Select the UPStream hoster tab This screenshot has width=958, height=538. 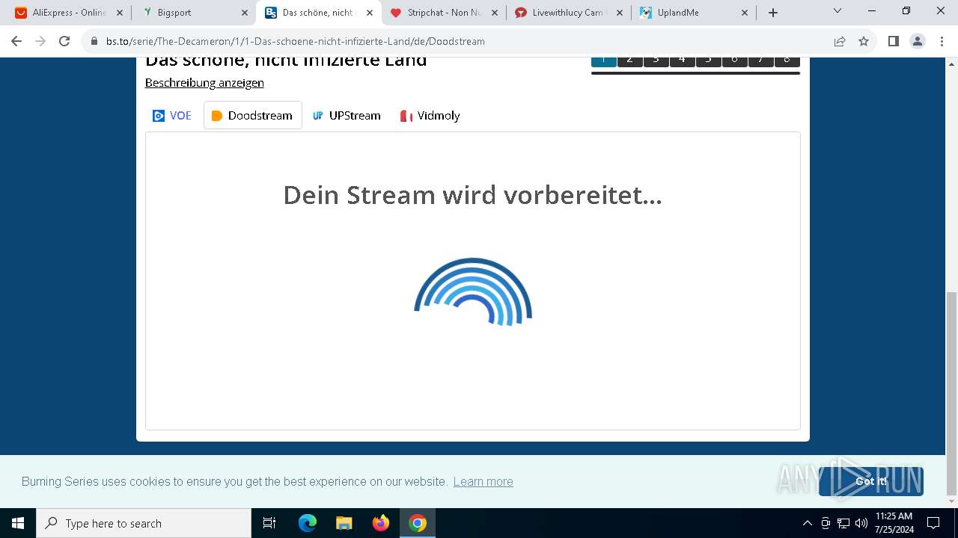(347, 115)
